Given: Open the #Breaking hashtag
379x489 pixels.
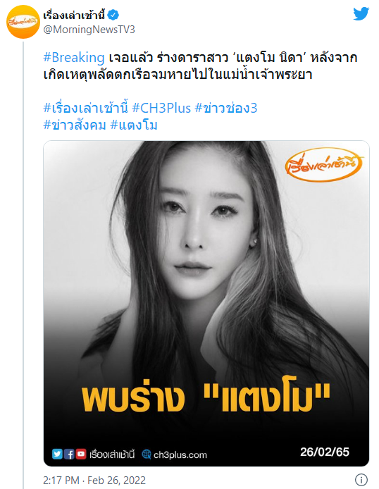Looking at the screenshot, I should tap(74, 58).
